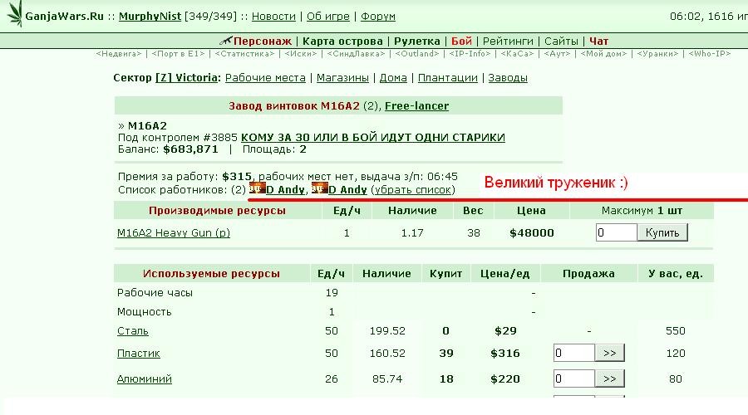The width and height of the screenshot is (748, 415).
Task: Open the Сайты menu item
Action: coord(561,41)
